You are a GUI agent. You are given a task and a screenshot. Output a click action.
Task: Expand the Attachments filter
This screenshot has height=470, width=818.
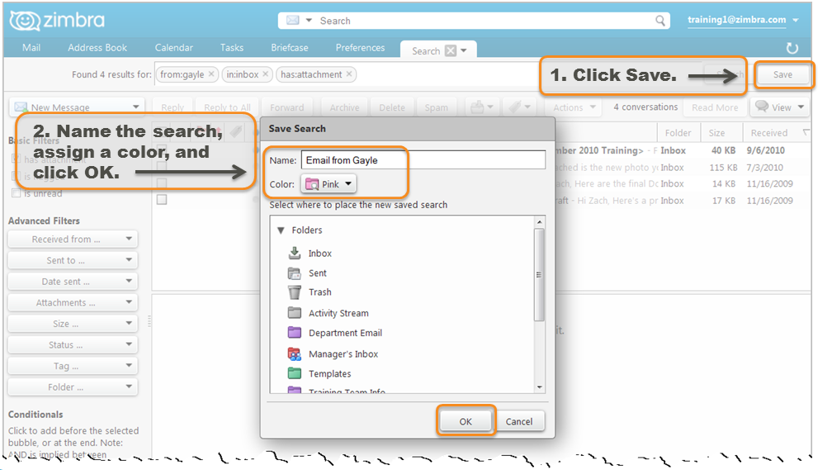click(x=73, y=302)
